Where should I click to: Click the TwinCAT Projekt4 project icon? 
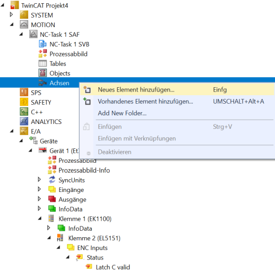[14, 5]
